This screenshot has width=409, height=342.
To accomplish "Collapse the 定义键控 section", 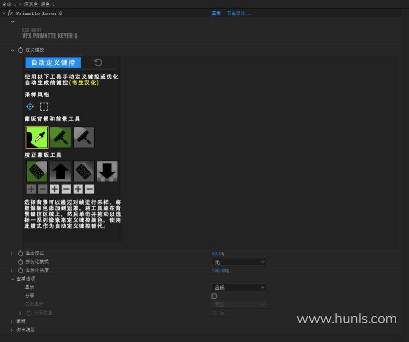I will pyautogui.click(x=12, y=50).
